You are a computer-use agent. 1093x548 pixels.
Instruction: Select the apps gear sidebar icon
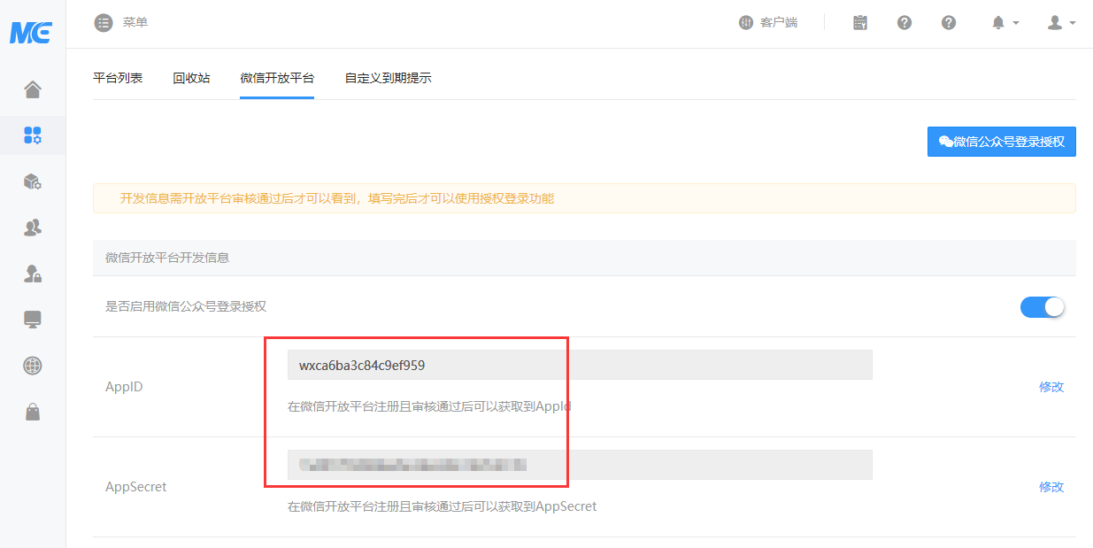(33, 135)
